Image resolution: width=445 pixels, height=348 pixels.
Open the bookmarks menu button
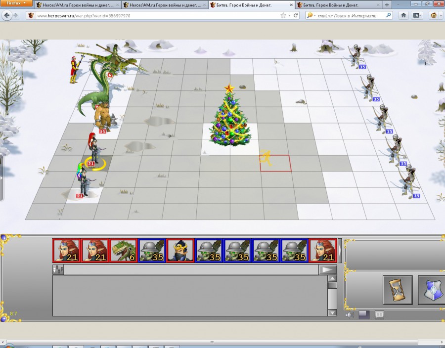point(417,15)
